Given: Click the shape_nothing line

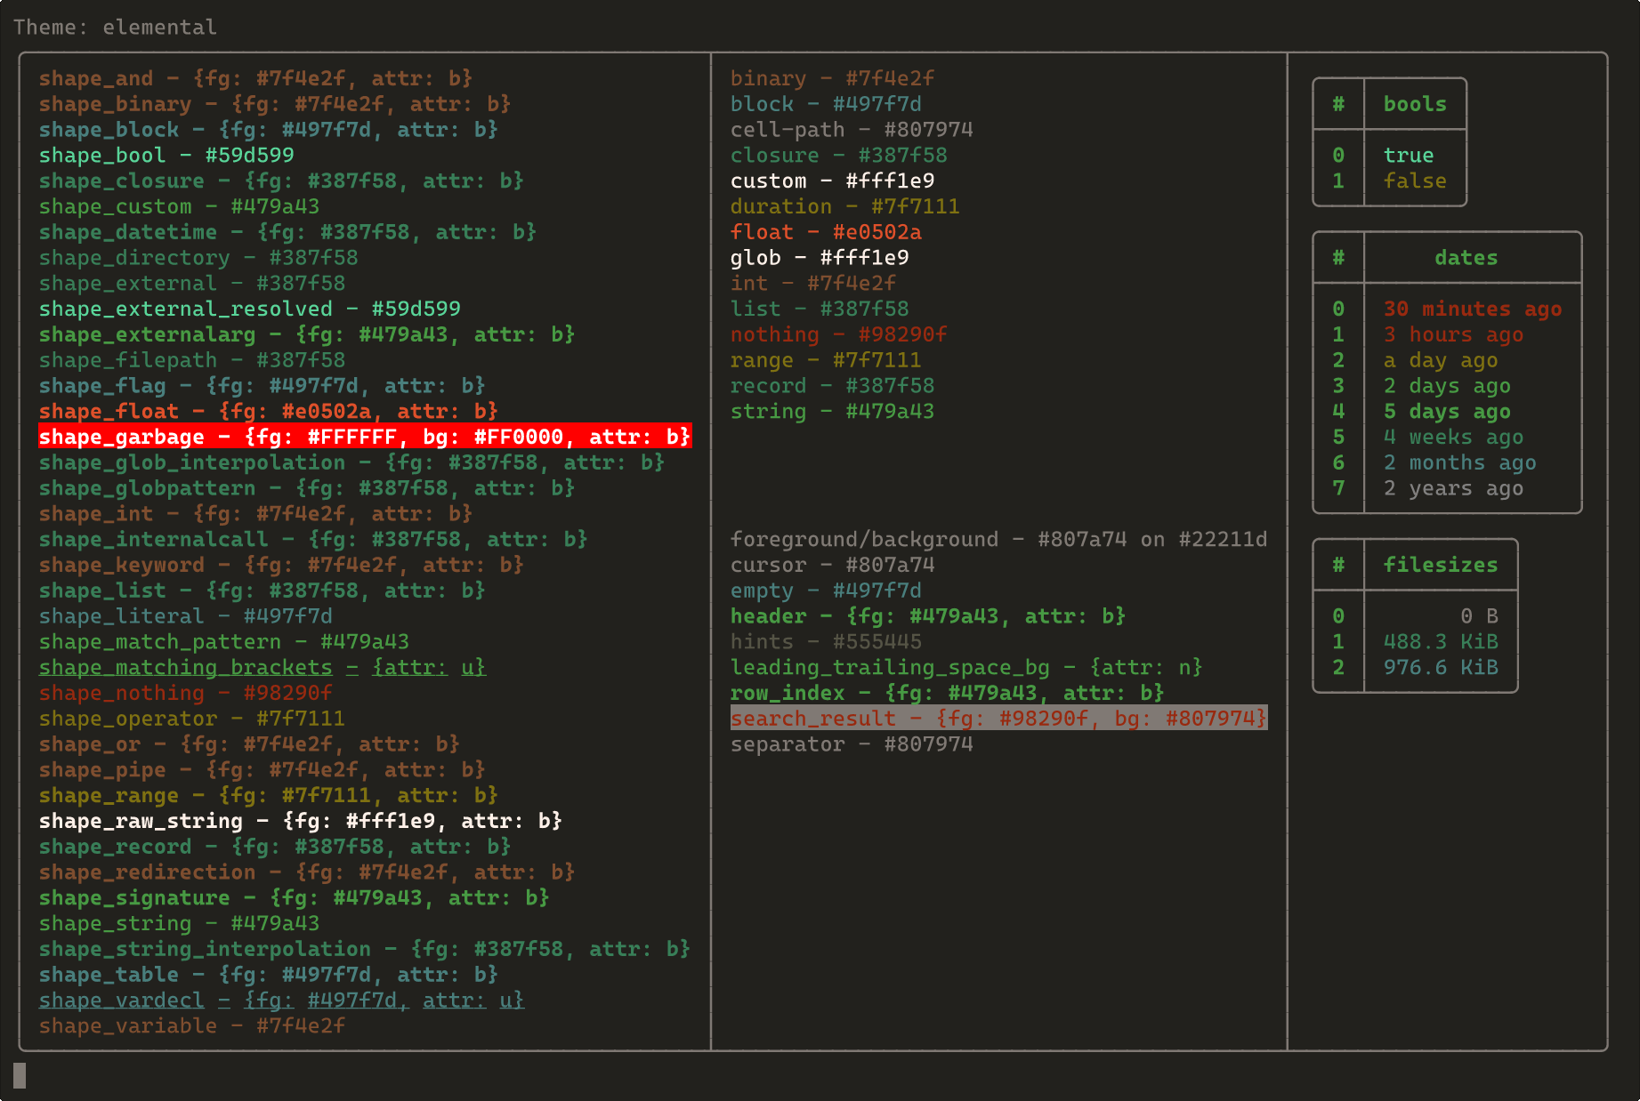Looking at the screenshot, I should tap(185, 694).
